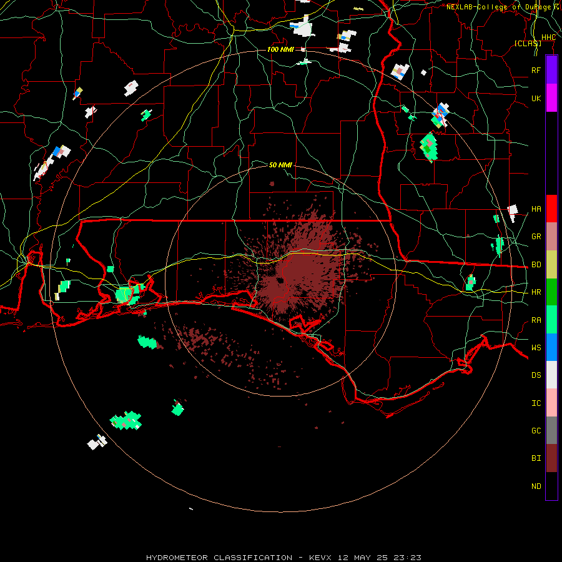This screenshot has height=562, width=562.
Task: Pick the yellow BD big drops swatch
Action: click(x=551, y=265)
